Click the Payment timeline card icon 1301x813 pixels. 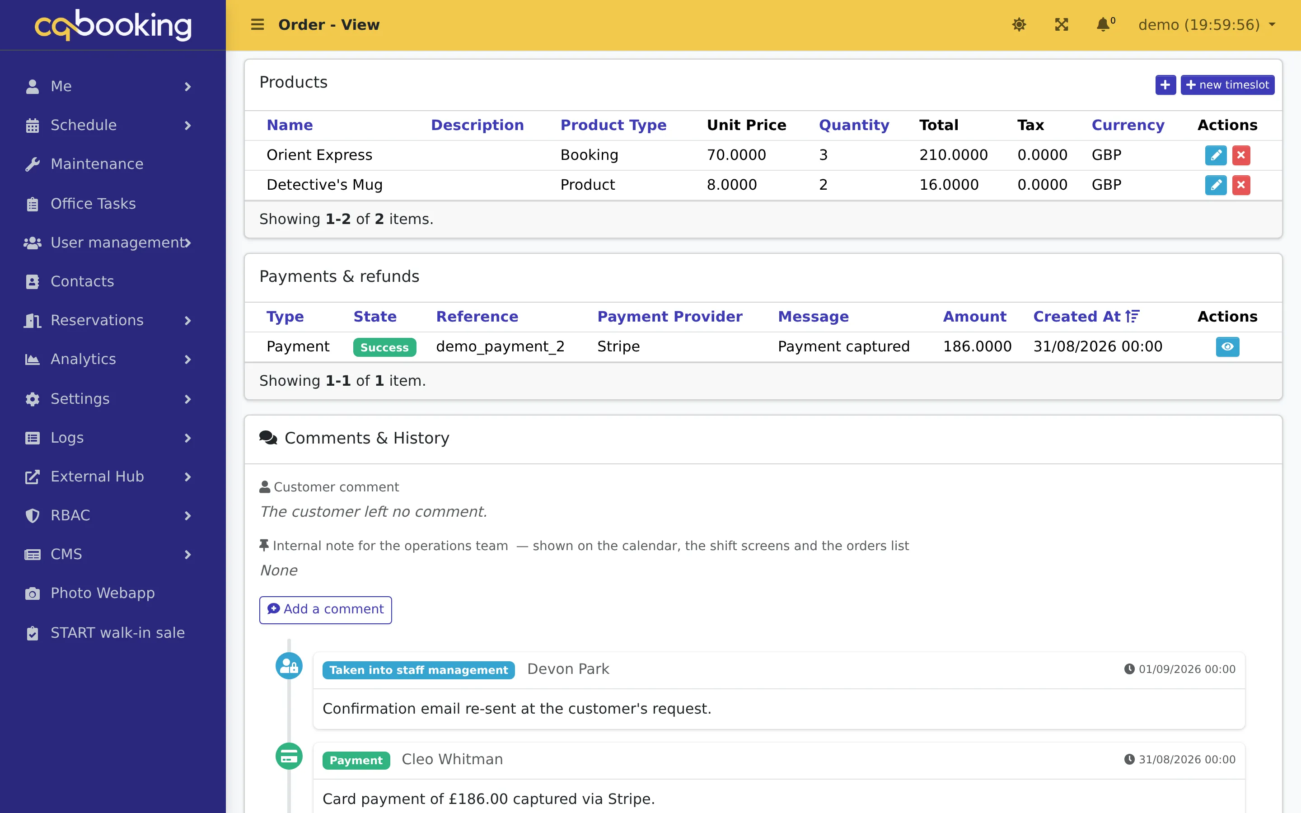(289, 757)
